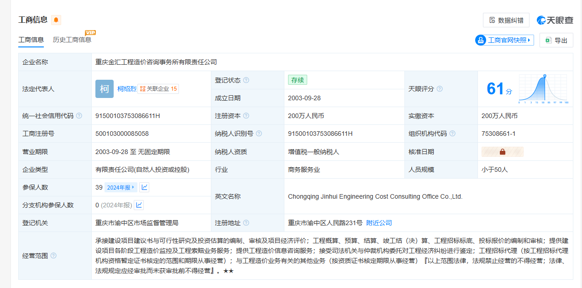Click help icon beside 登记状态

pos(246,80)
